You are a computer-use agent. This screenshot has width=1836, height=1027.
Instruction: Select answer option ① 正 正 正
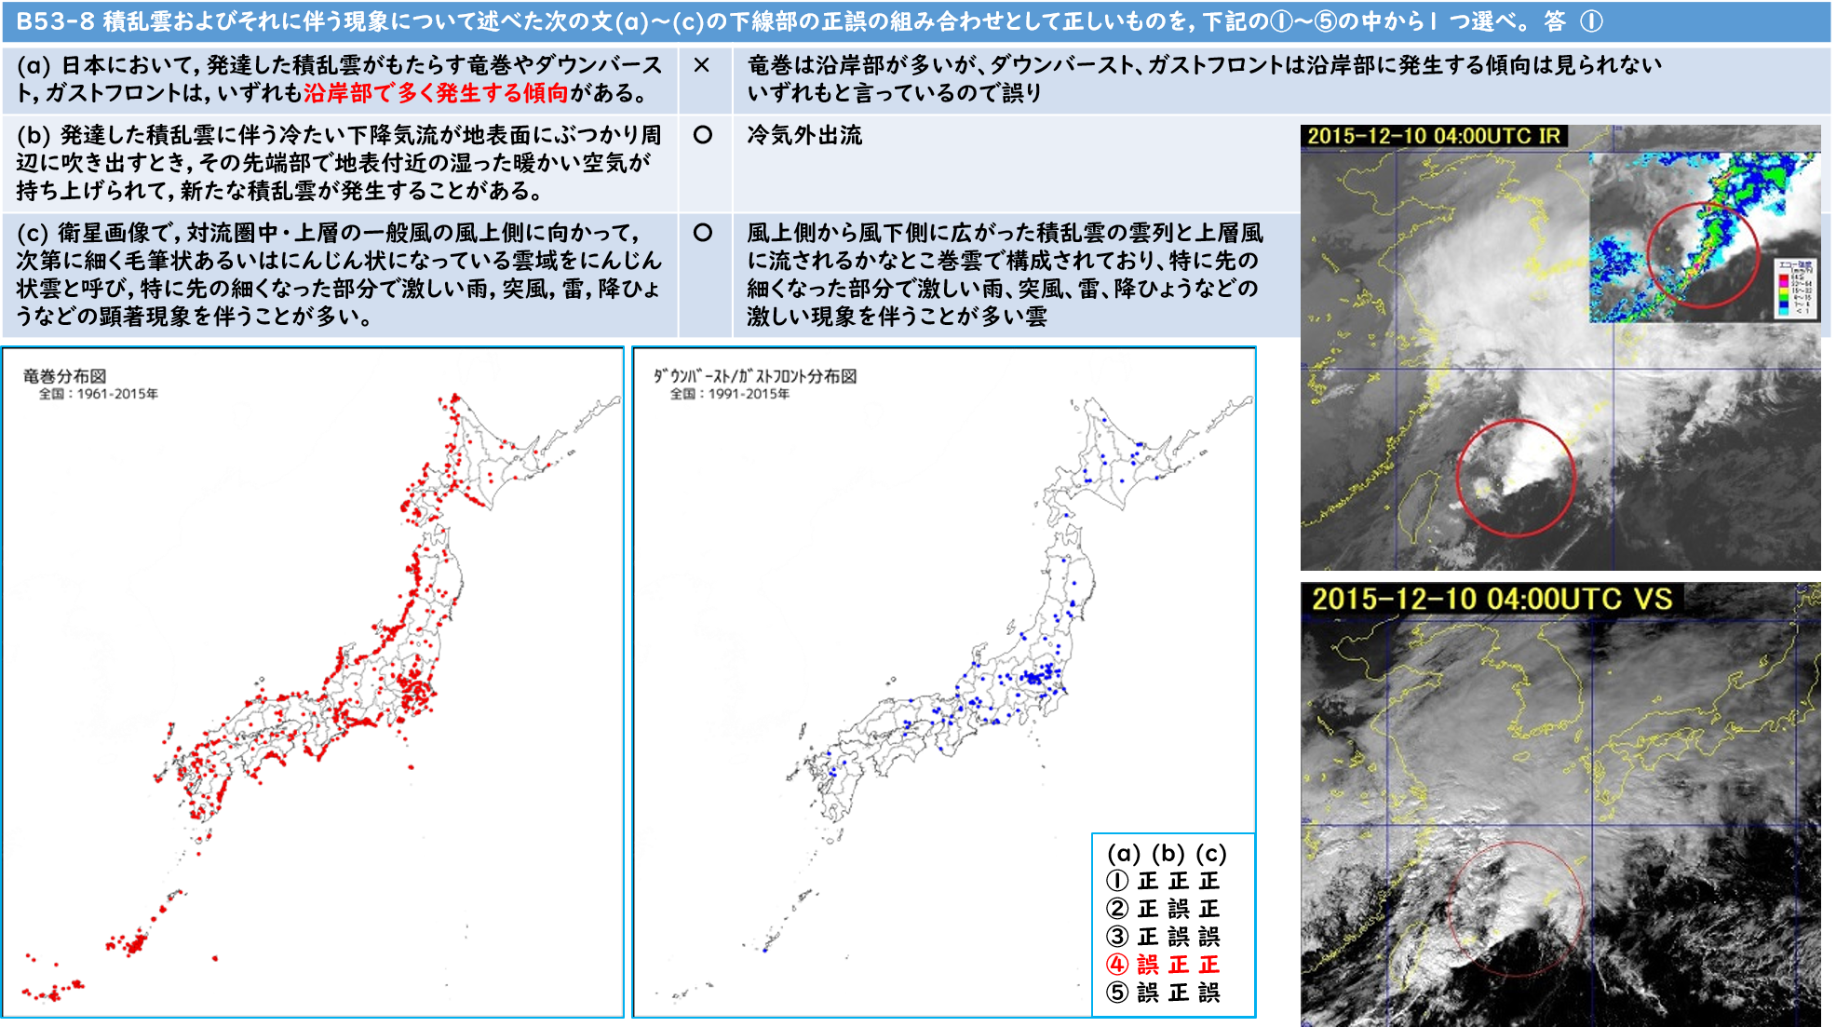[x=1163, y=881]
